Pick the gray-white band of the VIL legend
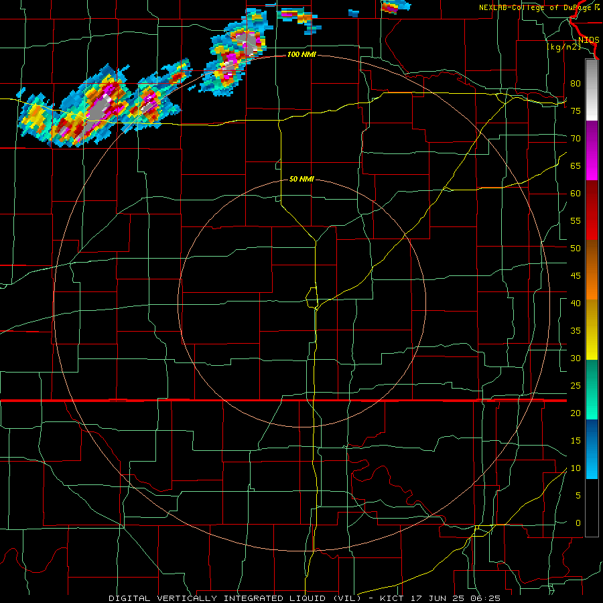The width and height of the screenshot is (603, 603). (x=592, y=90)
